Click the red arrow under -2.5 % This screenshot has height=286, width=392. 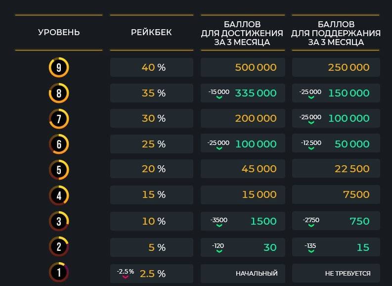(126, 277)
